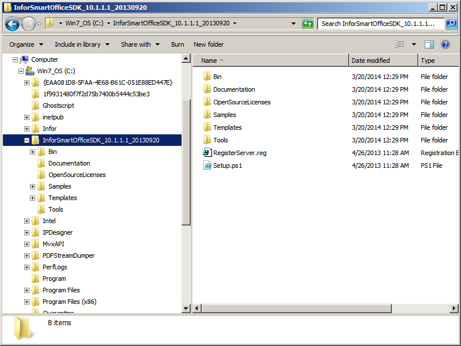
Task: Click the Back navigation arrow button
Action: click(12, 24)
